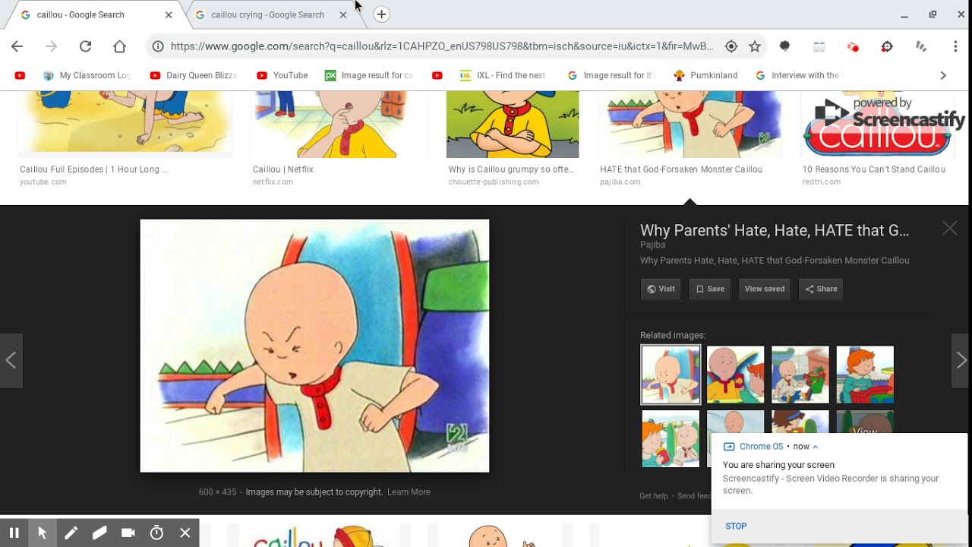972x547 pixels.
Task: View site information icon in the address bar
Action: 158,46
